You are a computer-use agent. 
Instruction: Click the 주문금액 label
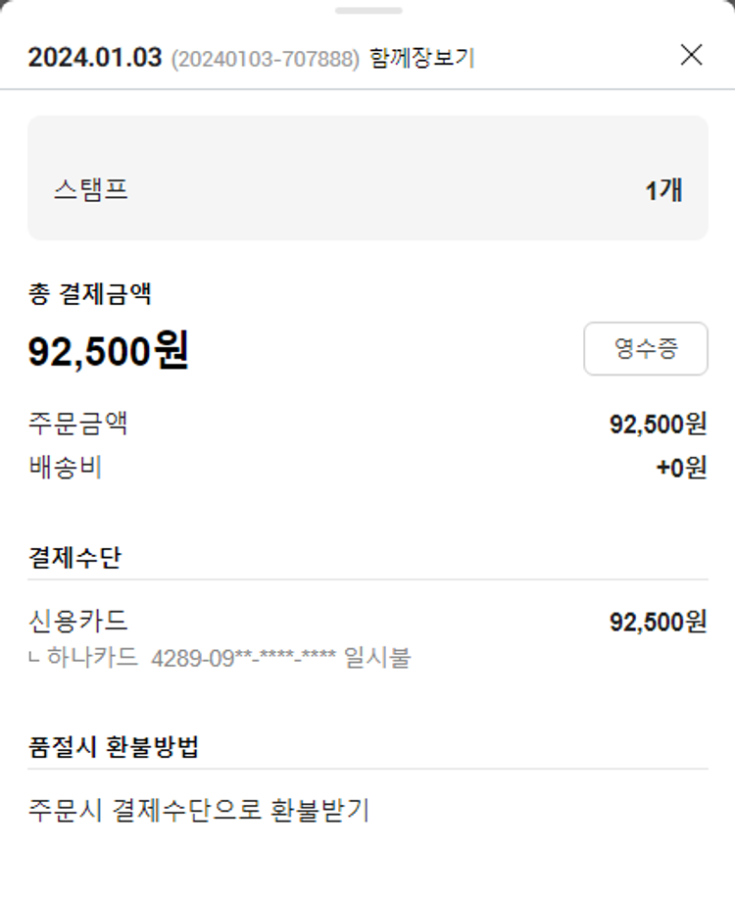tap(78, 424)
